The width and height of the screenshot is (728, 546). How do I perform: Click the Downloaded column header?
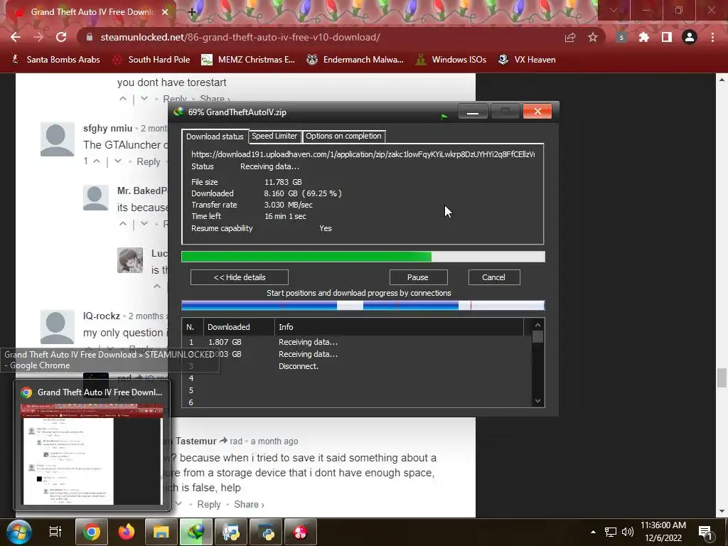pyautogui.click(x=239, y=327)
